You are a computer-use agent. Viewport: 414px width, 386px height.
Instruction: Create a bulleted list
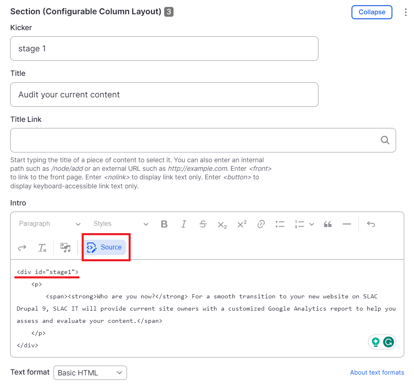pos(280,224)
